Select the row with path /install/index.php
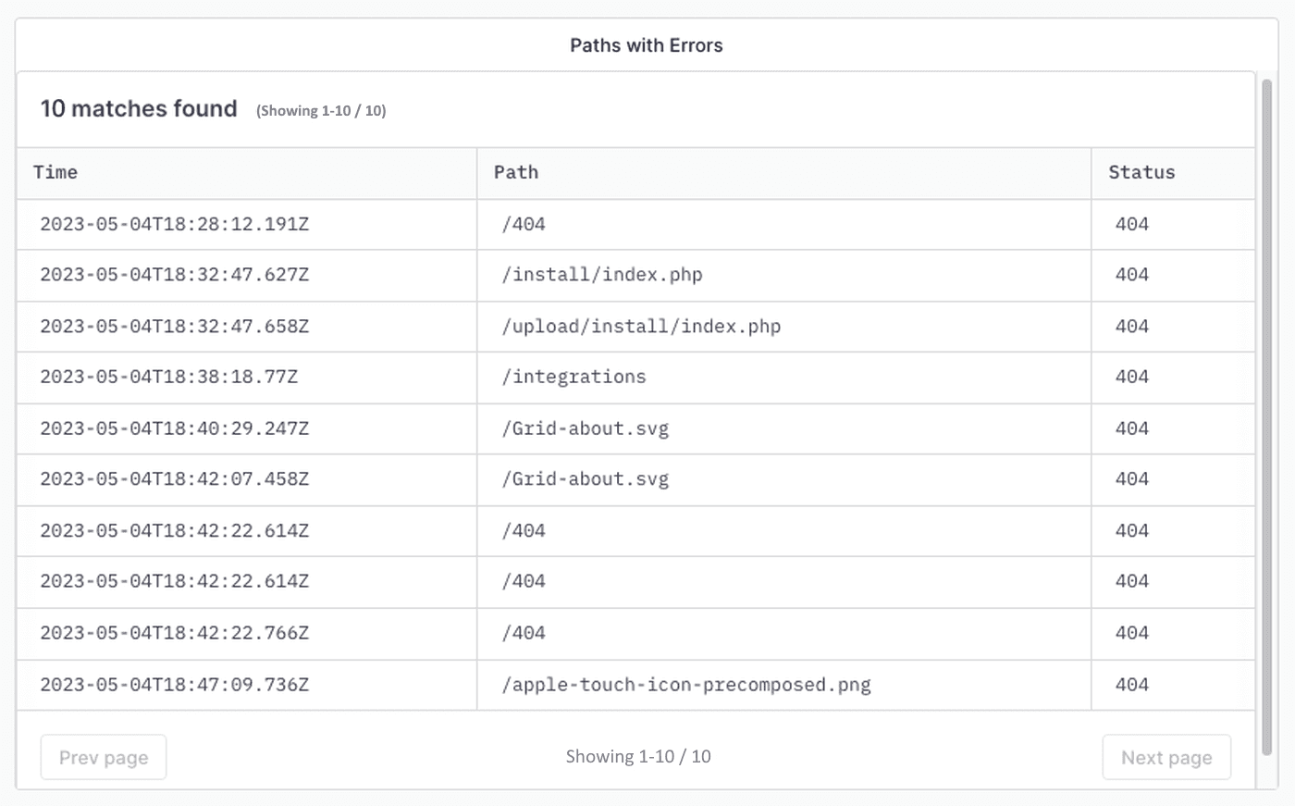1295x806 pixels. [601, 275]
